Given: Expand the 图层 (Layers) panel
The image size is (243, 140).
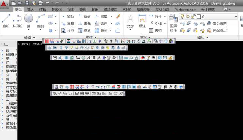Looking at the screenshot, I should 203,37.
